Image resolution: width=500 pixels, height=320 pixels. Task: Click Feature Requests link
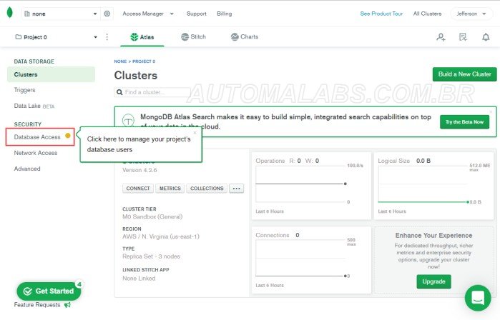(x=37, y=305)
